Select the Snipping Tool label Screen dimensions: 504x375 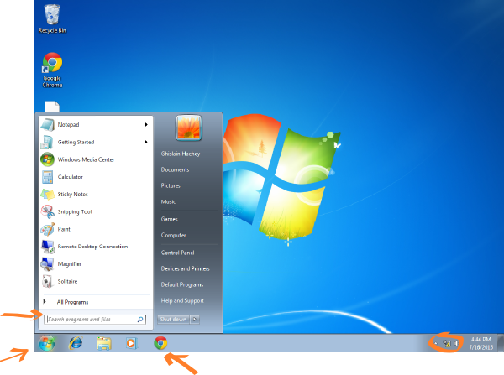pyautogui.click(x=75, y=212)
